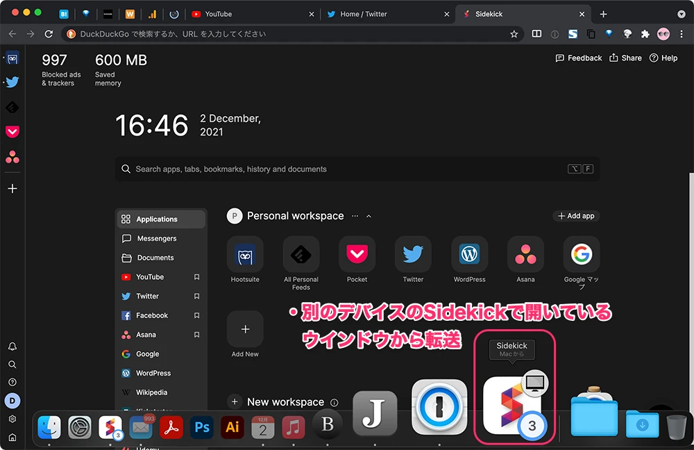694x450 pixels.
Task: Open the WordPress tile in Personal workspace
Action: [x=470, y=254]
